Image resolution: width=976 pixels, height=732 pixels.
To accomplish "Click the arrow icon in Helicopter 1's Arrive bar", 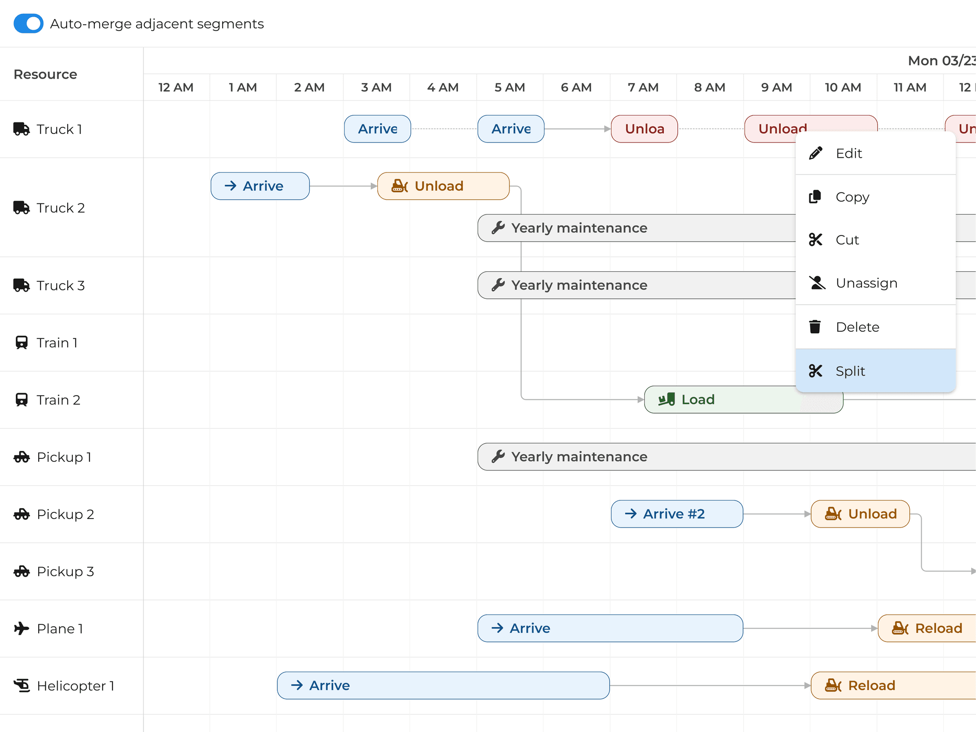I will 296,685.
